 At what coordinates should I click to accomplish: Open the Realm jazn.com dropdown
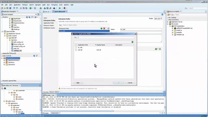tap(158, 19)
